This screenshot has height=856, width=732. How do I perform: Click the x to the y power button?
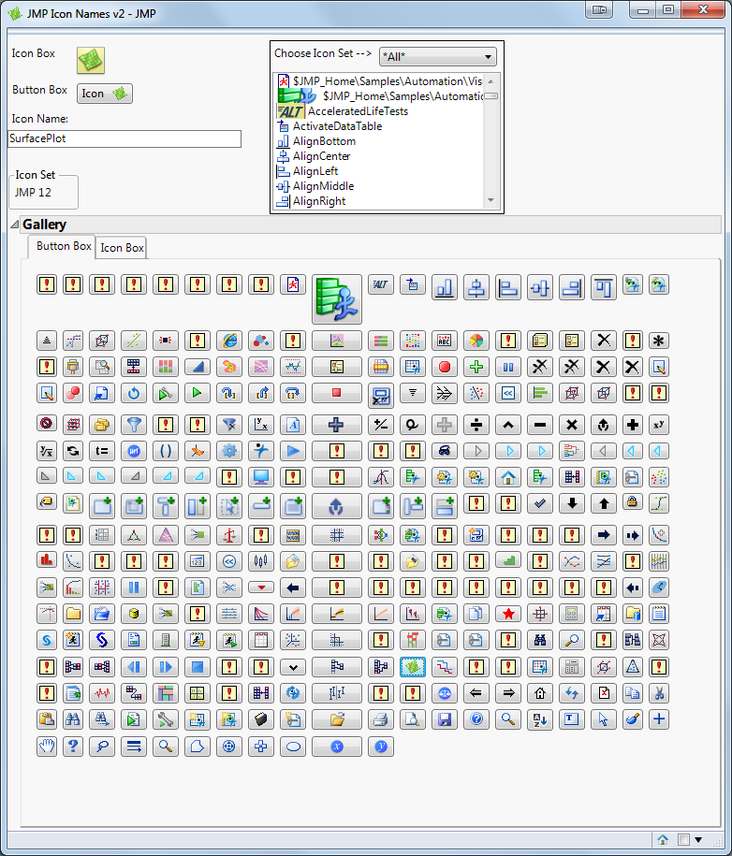659,425
